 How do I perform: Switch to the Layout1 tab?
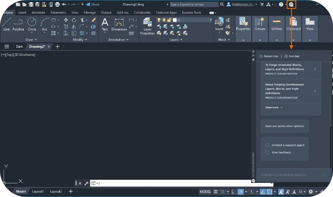click(x=38, y=191)
